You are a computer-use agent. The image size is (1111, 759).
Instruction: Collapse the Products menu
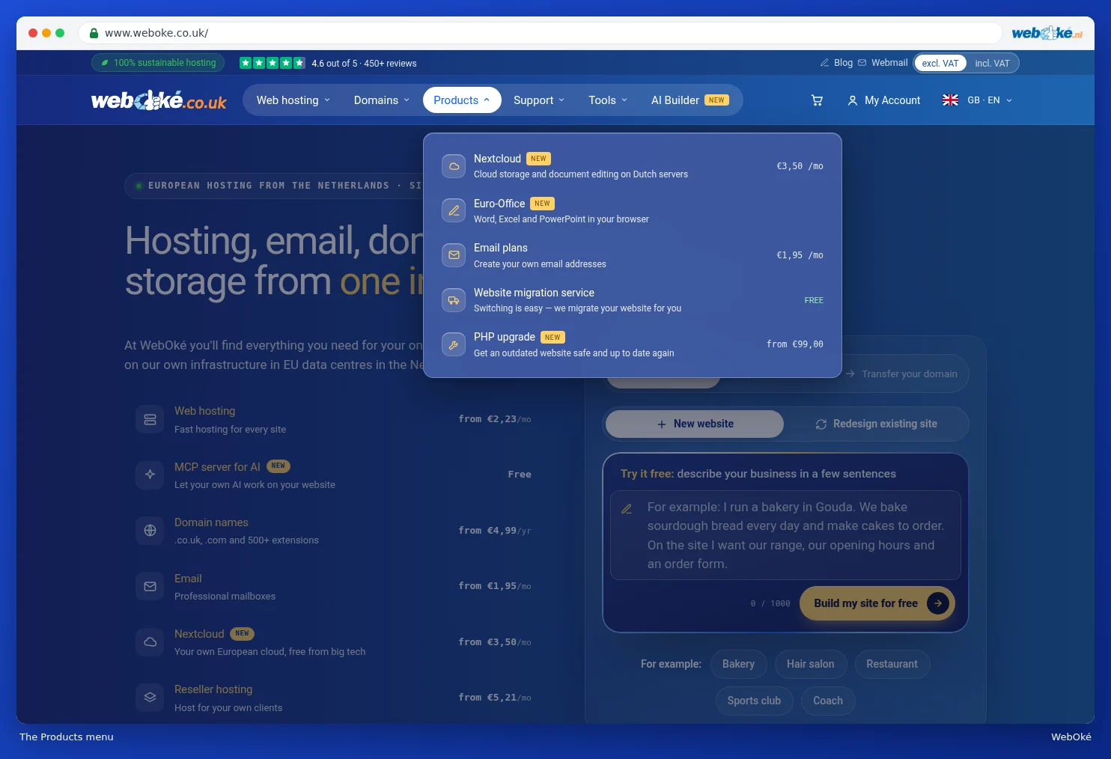[462, 100]
